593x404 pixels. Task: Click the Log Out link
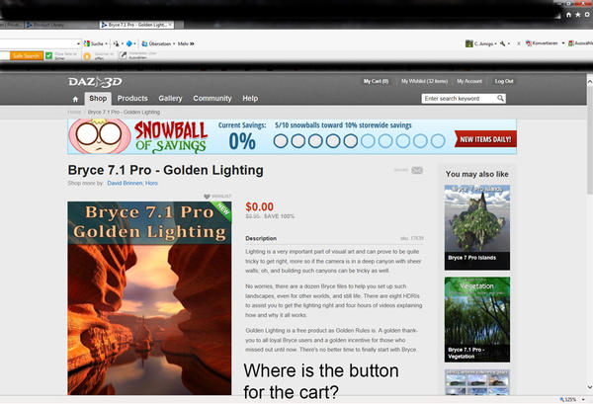(x=504, y=81)
